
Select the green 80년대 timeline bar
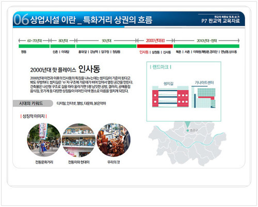[x=63, y=46]
